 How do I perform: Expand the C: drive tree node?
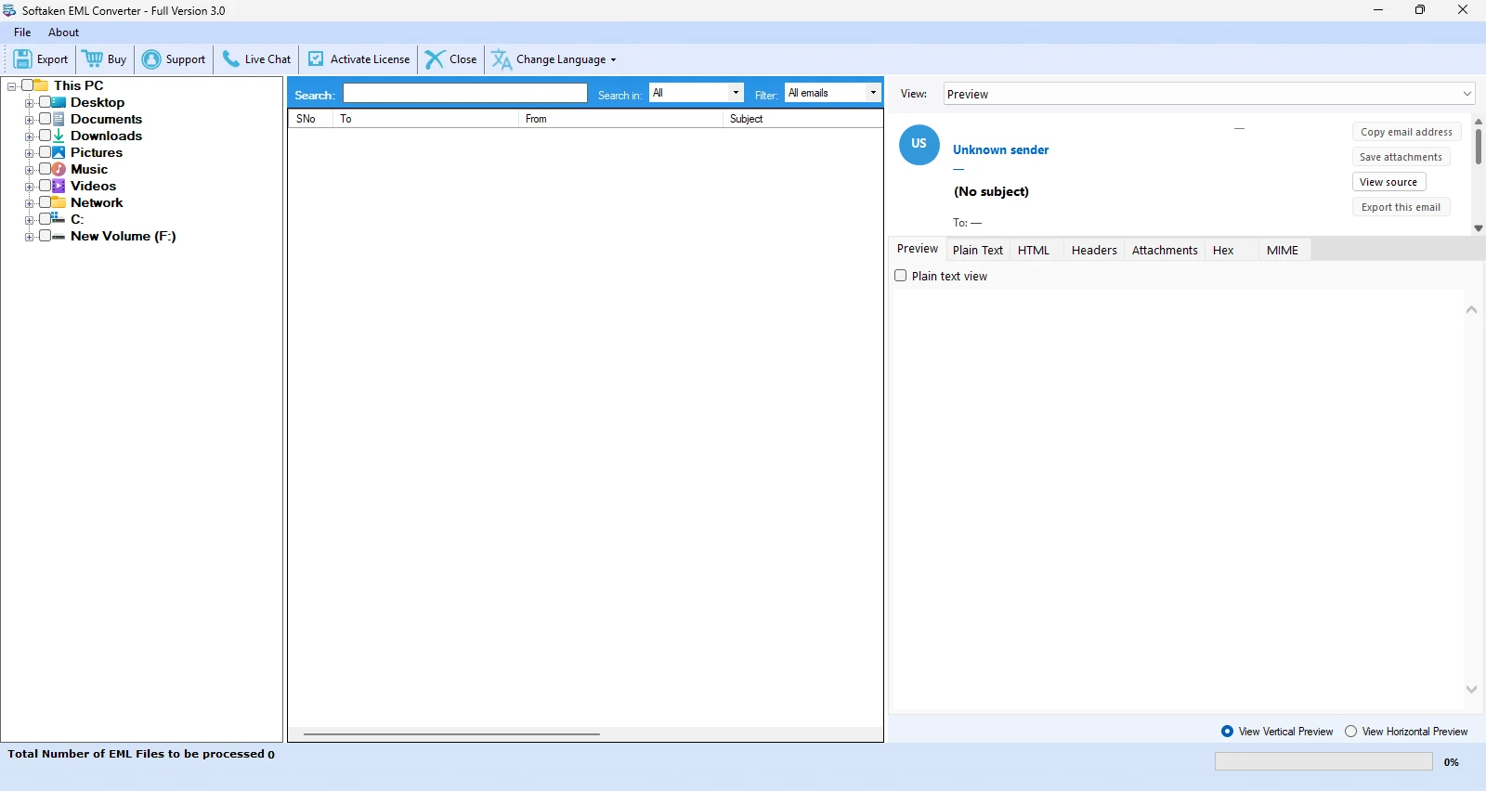coord(29,220)
